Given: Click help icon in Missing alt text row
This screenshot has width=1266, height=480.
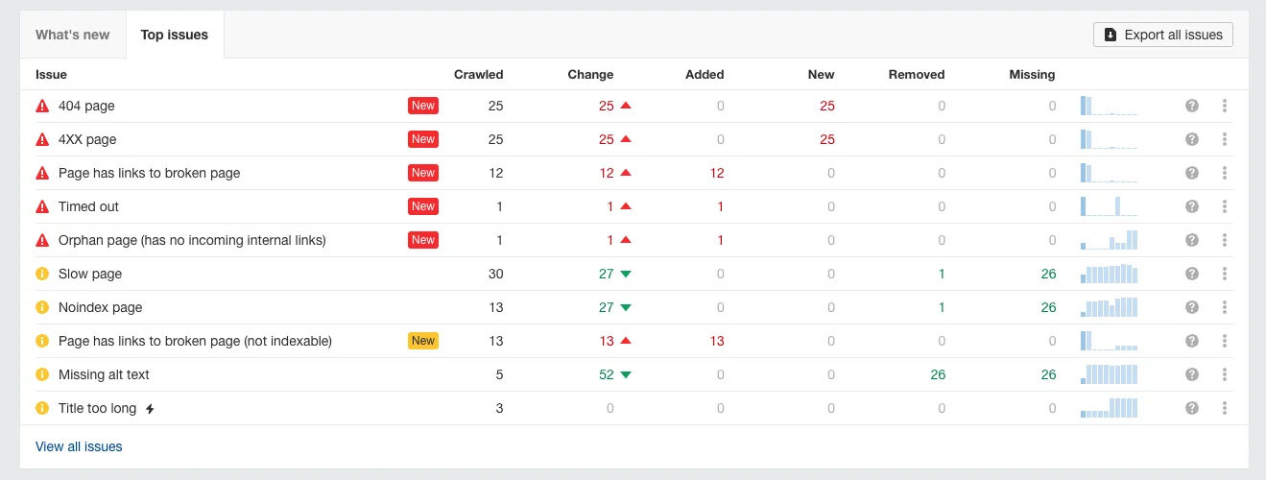Looking at the screenshot, I should click(1191, 374).
